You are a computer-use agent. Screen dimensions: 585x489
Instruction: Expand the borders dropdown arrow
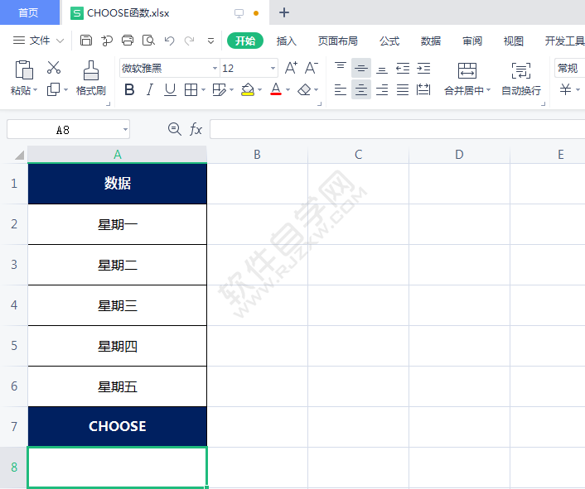tap(203, 89)
